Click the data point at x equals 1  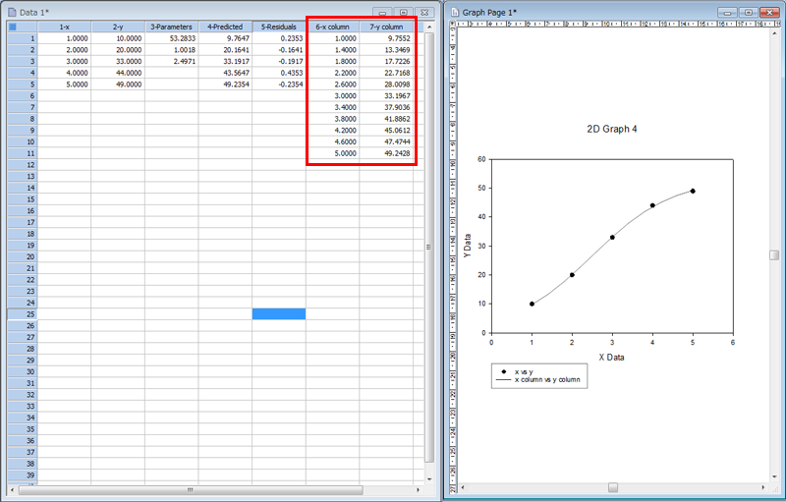click(532, 305)
